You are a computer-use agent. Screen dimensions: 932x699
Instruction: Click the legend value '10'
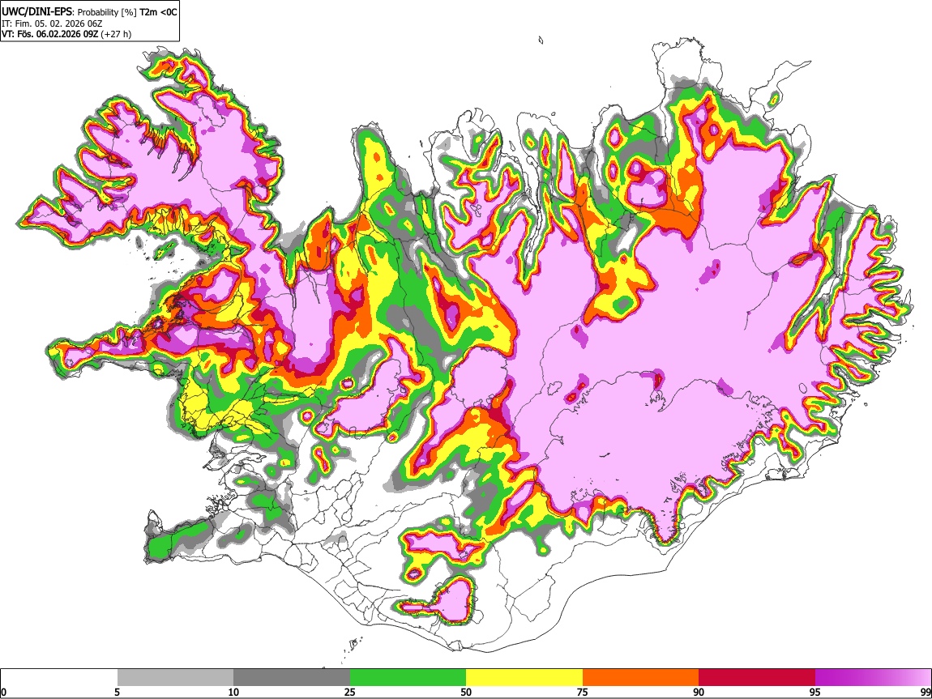(233, 692)
